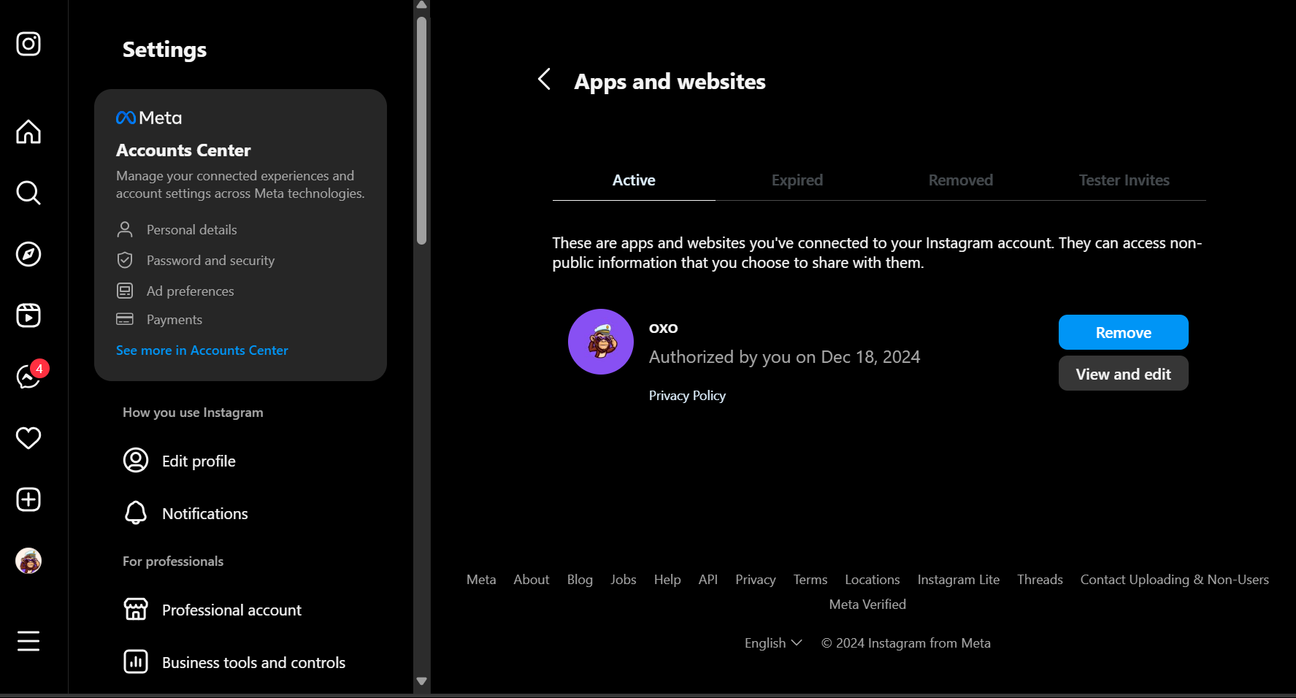Switch to the Expired tab
Screen dimensions: 1296x698
pyautogui.click(x=797, y=180)
